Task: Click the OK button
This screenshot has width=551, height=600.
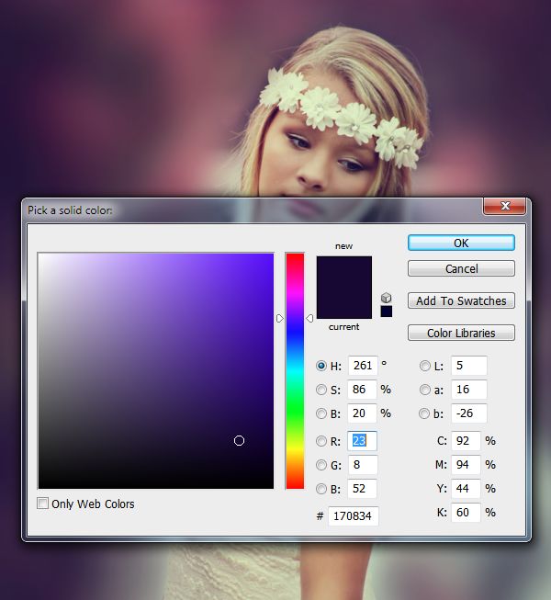Action: [x=461, y=243]
